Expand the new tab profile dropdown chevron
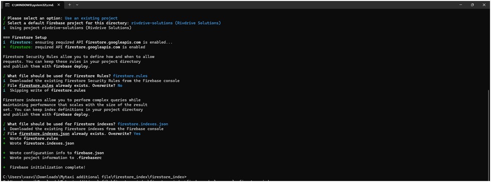491x182 pixels. click(x=77, y=5)
